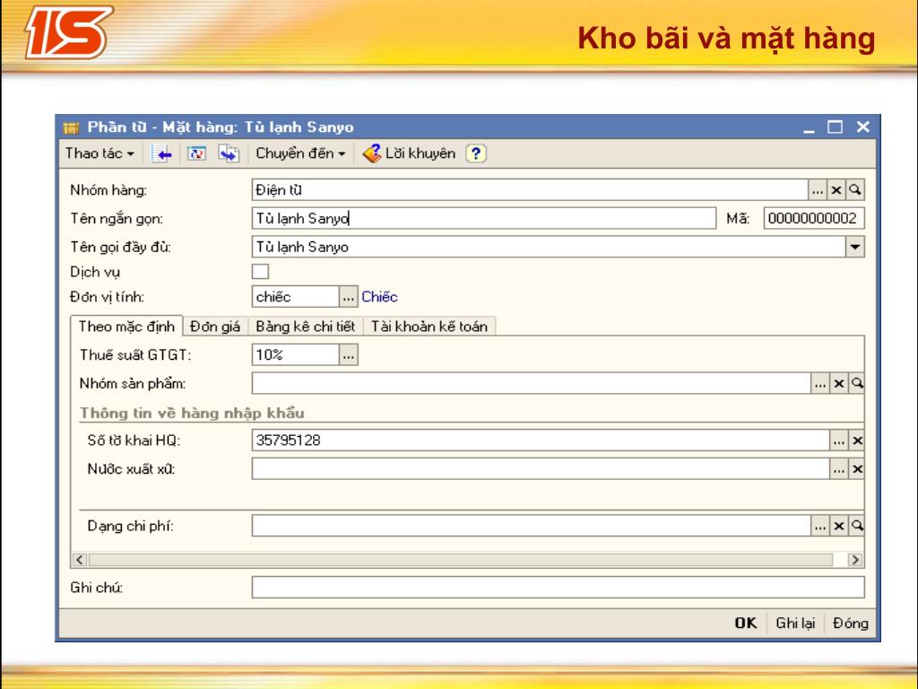Open ellipsis selector for Nước xuất xứ

point(839,468)
